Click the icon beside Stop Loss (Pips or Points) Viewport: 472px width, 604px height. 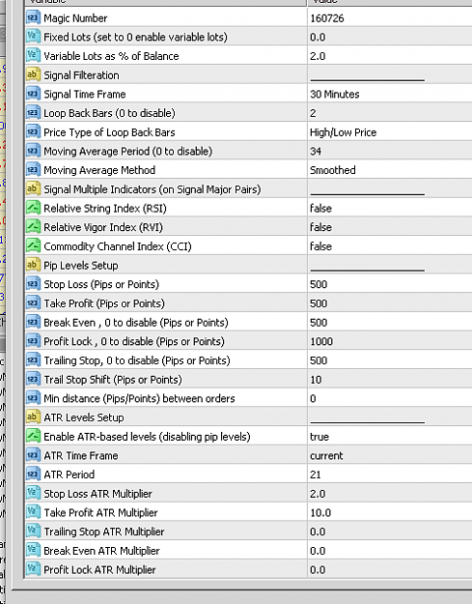click(x=33, y=284)
